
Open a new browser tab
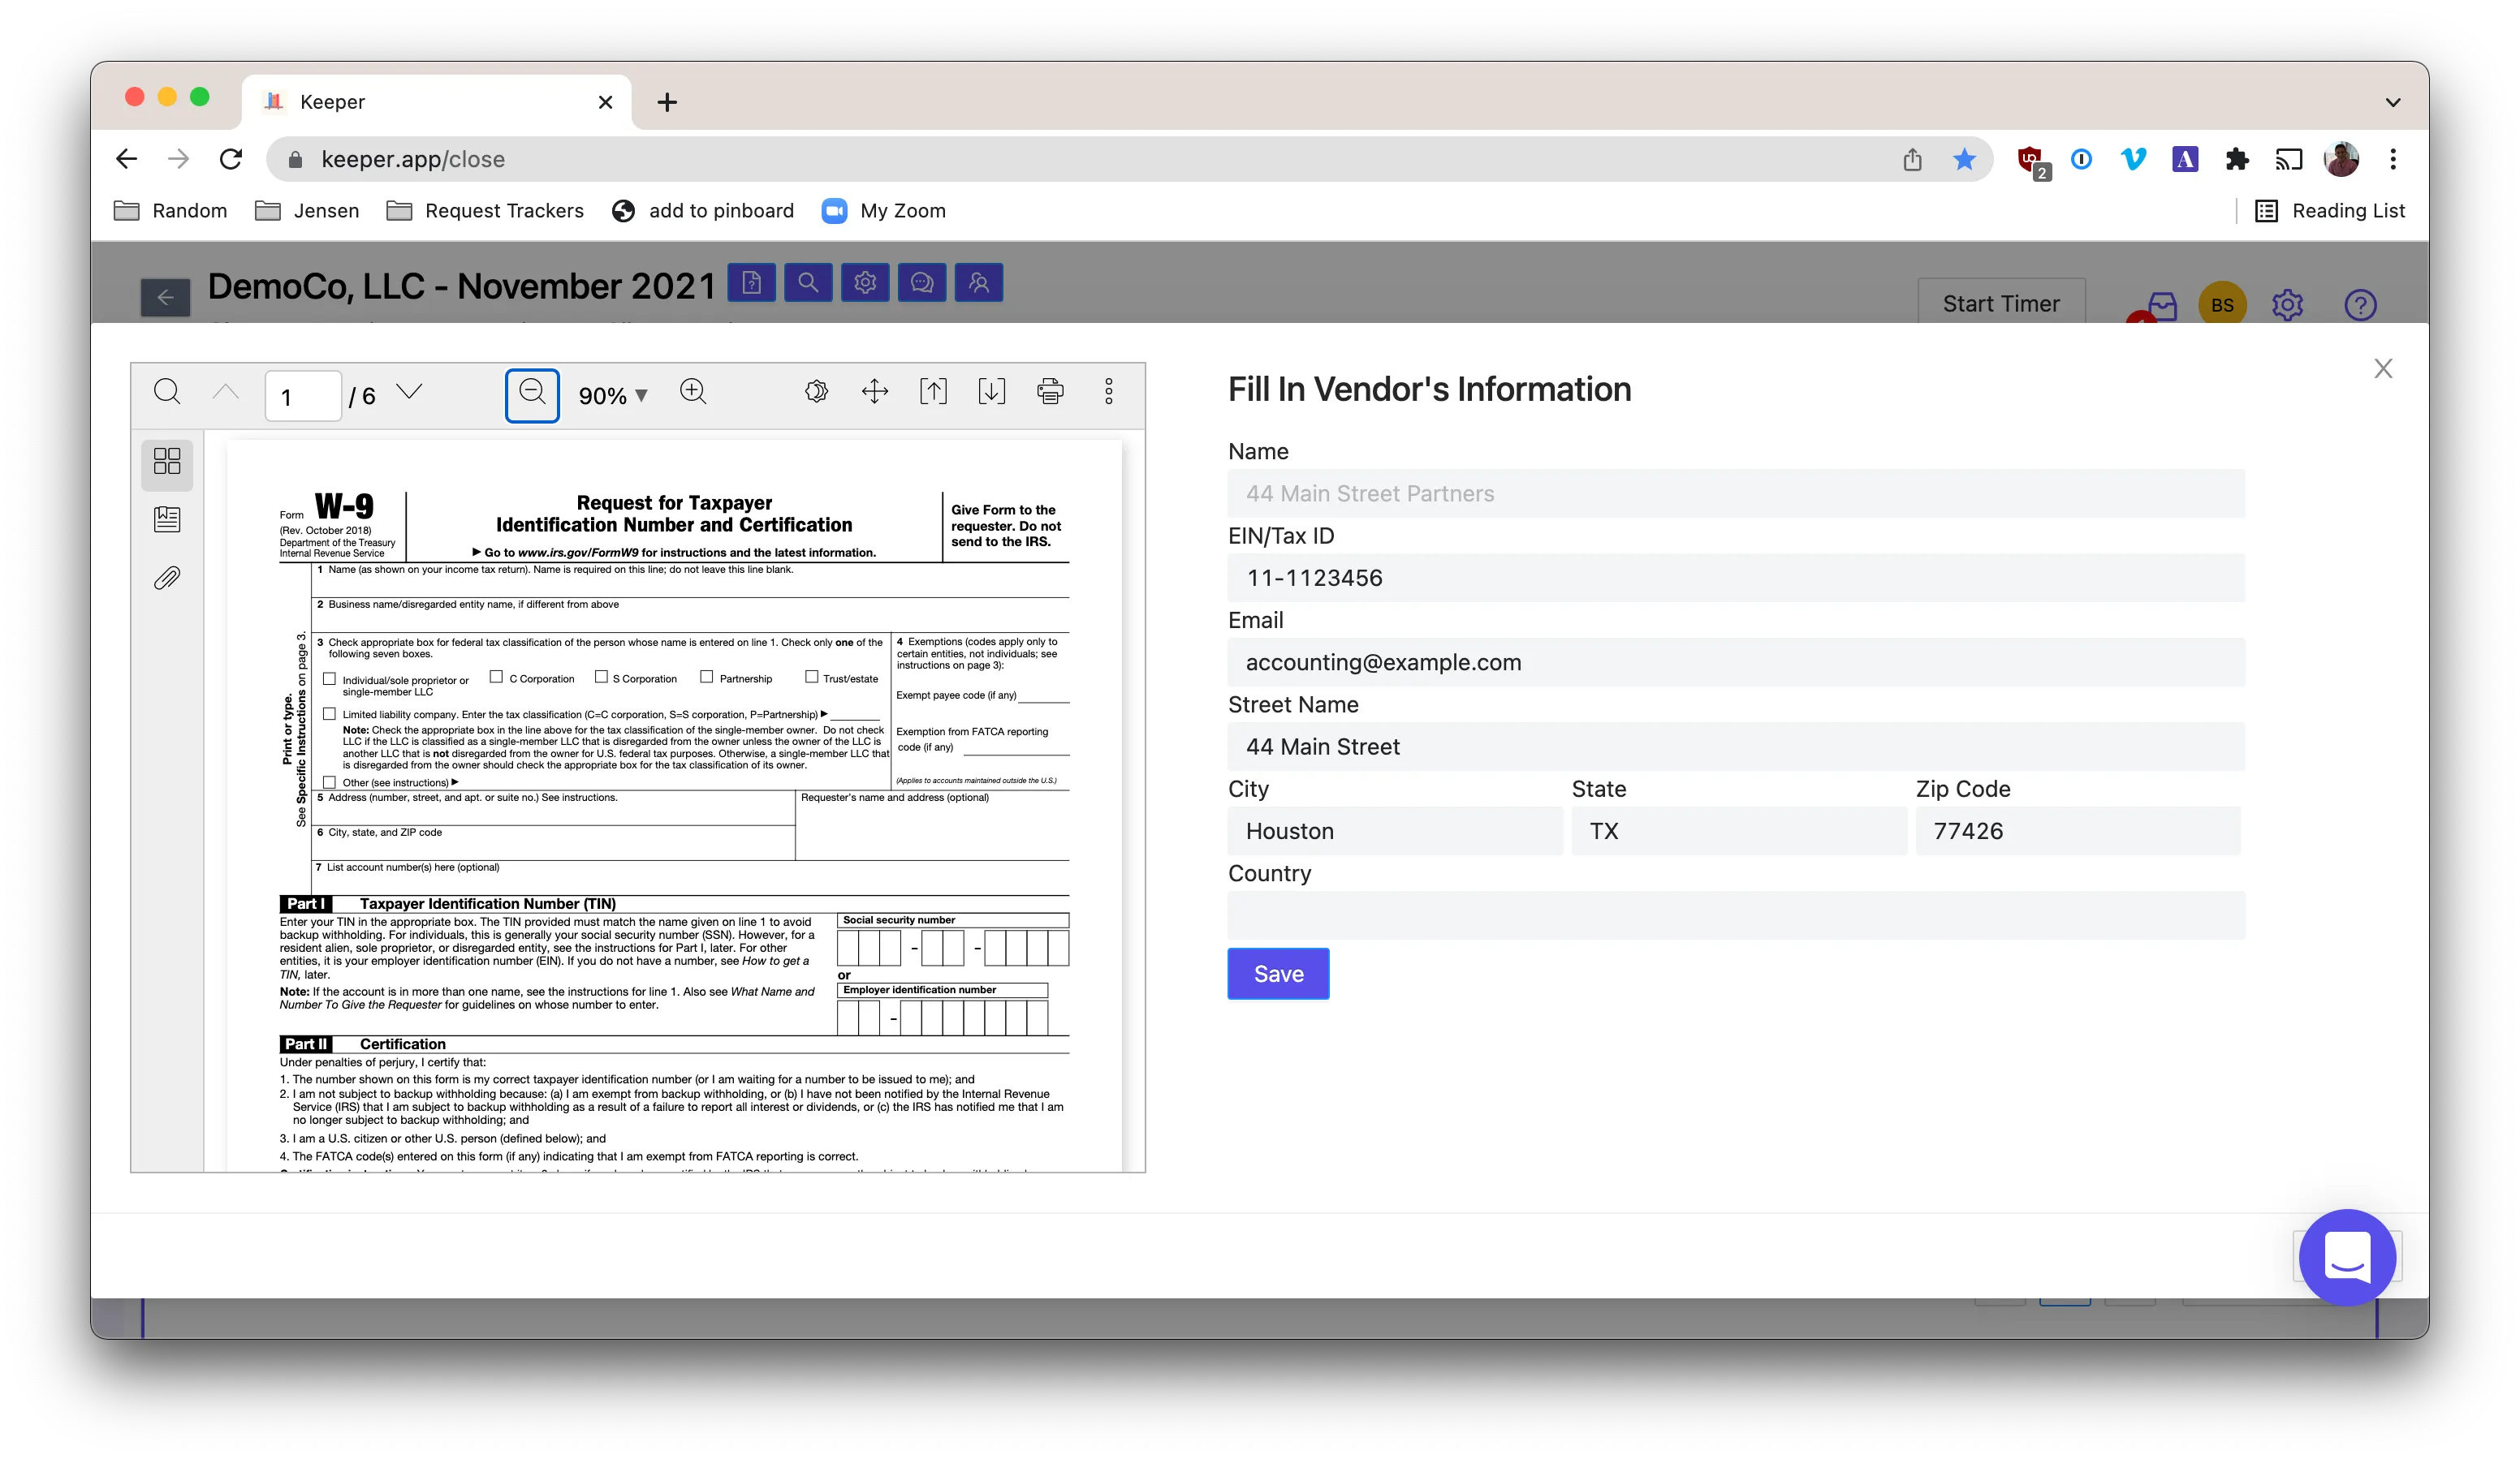[x=667, y=102]
